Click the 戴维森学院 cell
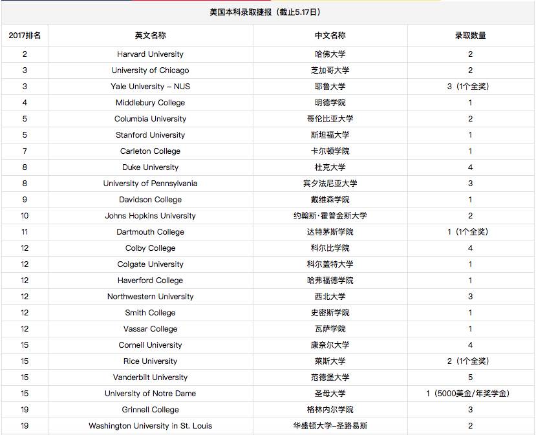The height and width of the screenshot is (435, 536). click(x=330, y=200)
